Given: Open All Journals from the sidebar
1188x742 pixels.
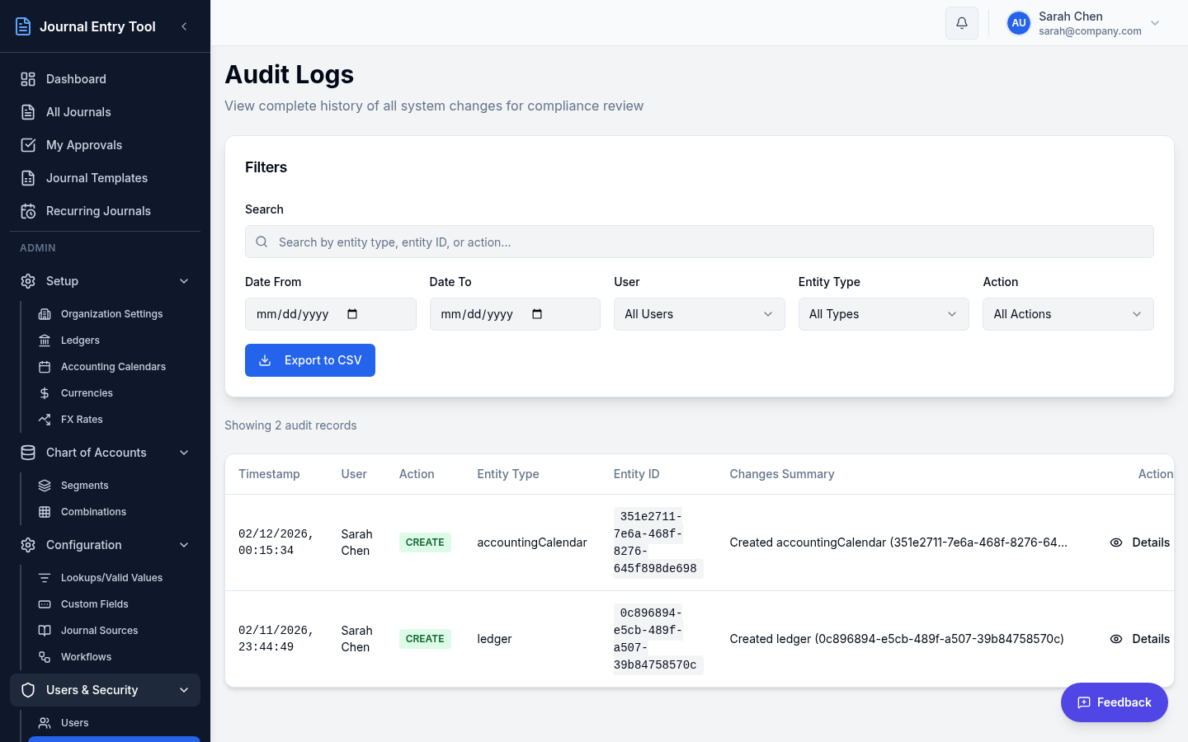Looking at the screenshot, I should [x=105, y=112].
